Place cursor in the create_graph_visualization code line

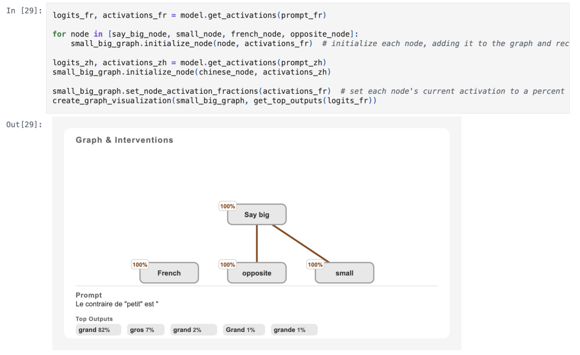pos(214,100)
